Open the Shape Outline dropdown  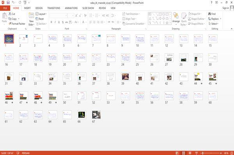pos(197,19)
